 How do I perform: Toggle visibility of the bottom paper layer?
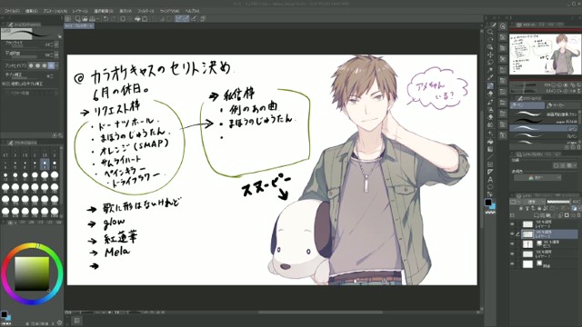pos(513,264)
